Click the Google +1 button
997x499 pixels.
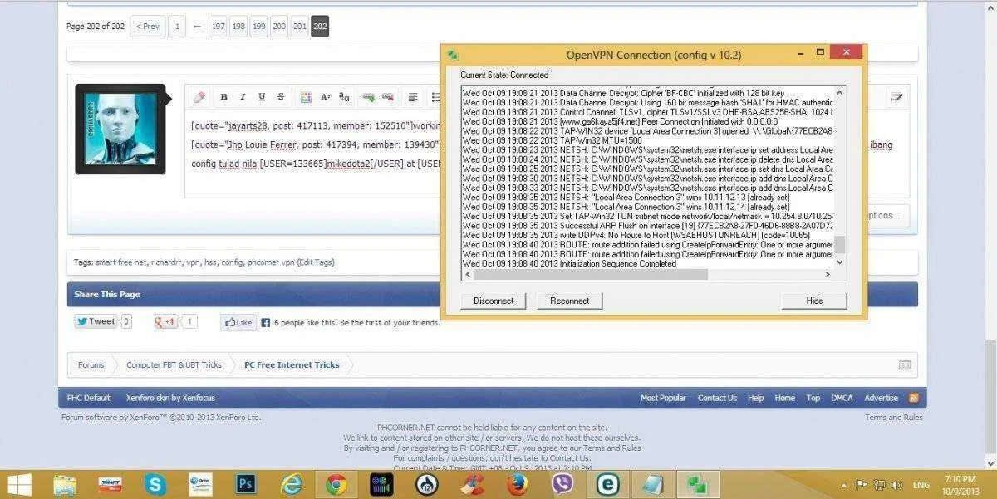point(165,321)
